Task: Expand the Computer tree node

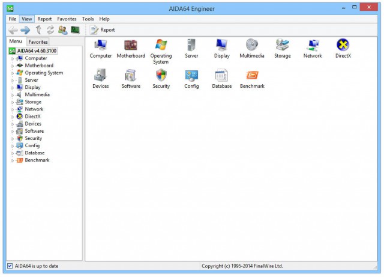Action: point(13,59)
